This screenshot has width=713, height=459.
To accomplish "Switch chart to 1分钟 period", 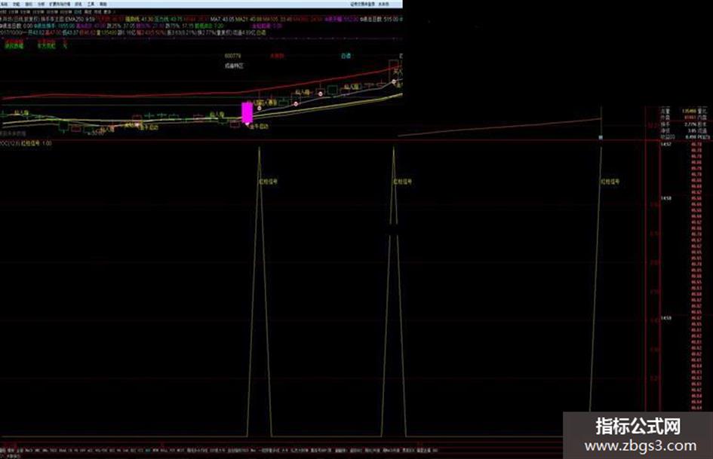I will [x=13, y=12].
